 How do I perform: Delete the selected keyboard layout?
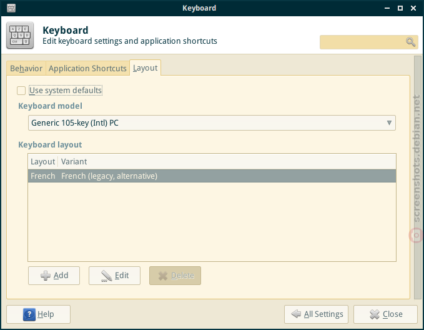(x=175, y=276)
